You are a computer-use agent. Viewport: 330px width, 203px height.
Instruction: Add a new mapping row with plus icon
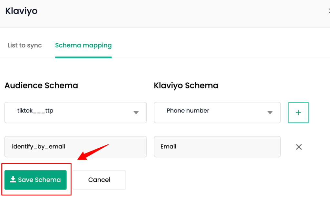pyautogui.click(x=298, y=113)
